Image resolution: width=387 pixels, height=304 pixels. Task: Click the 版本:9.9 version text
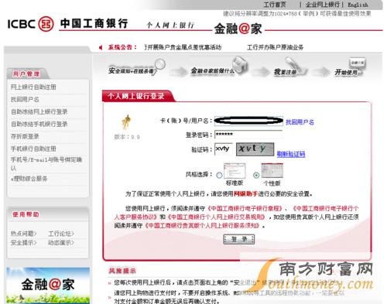(x=127, y=137)
